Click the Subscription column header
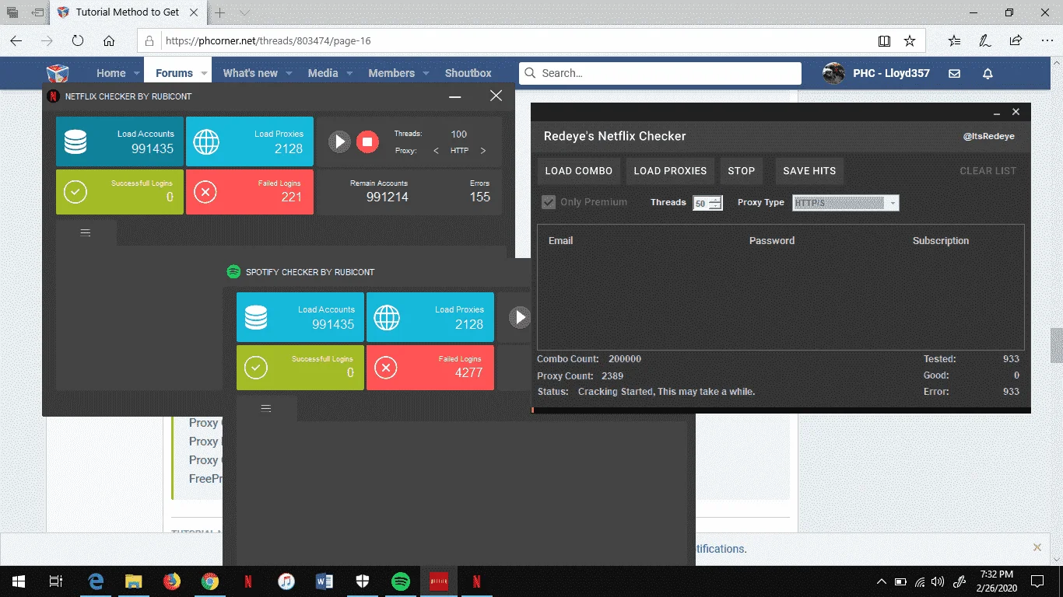The image size is (1063, 597). (x=941, y=241)
